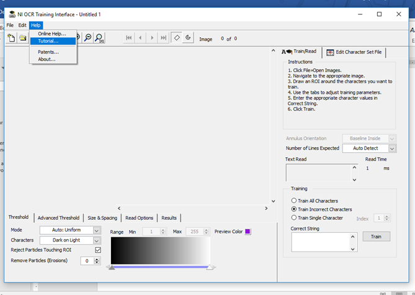Jump to the first image
This screenshot has width=415, height=295.
pyautogui.click(x=129, y=38)
